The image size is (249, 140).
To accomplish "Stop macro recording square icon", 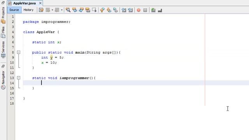I will (x=145, y=10).
